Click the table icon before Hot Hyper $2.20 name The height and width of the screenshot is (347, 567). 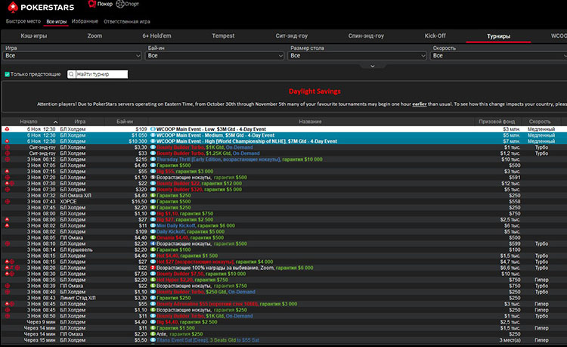(153, 280)
